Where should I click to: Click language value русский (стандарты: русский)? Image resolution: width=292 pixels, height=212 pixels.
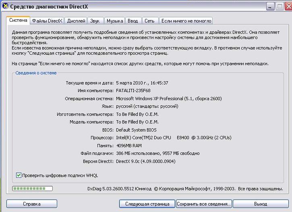click(147, 106)
